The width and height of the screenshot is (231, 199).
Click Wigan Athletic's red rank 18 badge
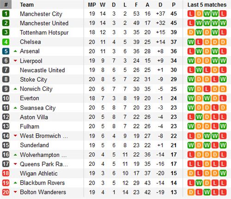pos(6,173)
